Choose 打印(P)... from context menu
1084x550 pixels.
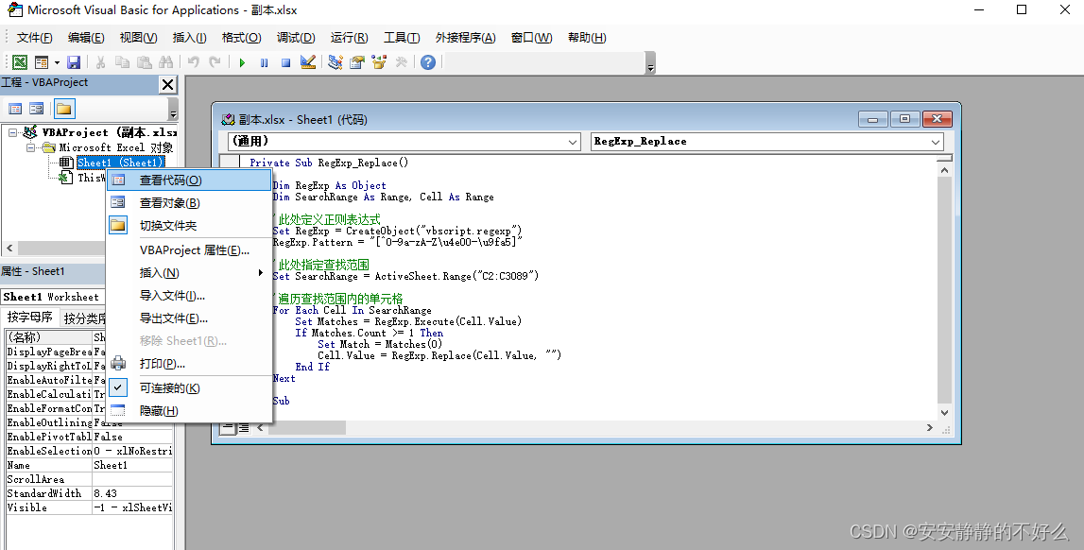pos(189,364)
